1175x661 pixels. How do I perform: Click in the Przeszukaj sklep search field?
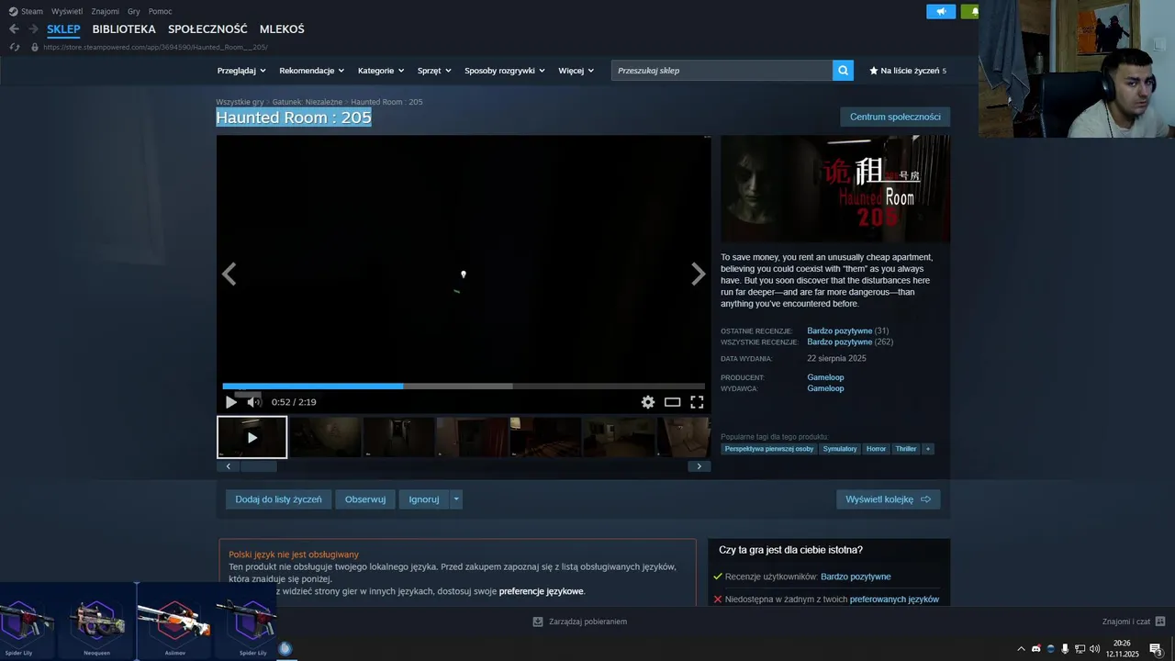click(722, 71)
